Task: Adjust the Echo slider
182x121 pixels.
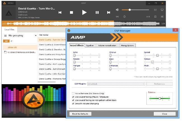Action: [x=87, y=55]
